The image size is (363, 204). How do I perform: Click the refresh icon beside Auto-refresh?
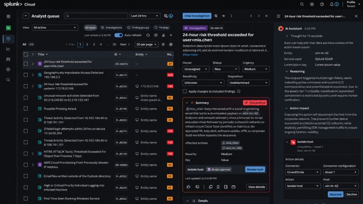[x=148, y=35]
